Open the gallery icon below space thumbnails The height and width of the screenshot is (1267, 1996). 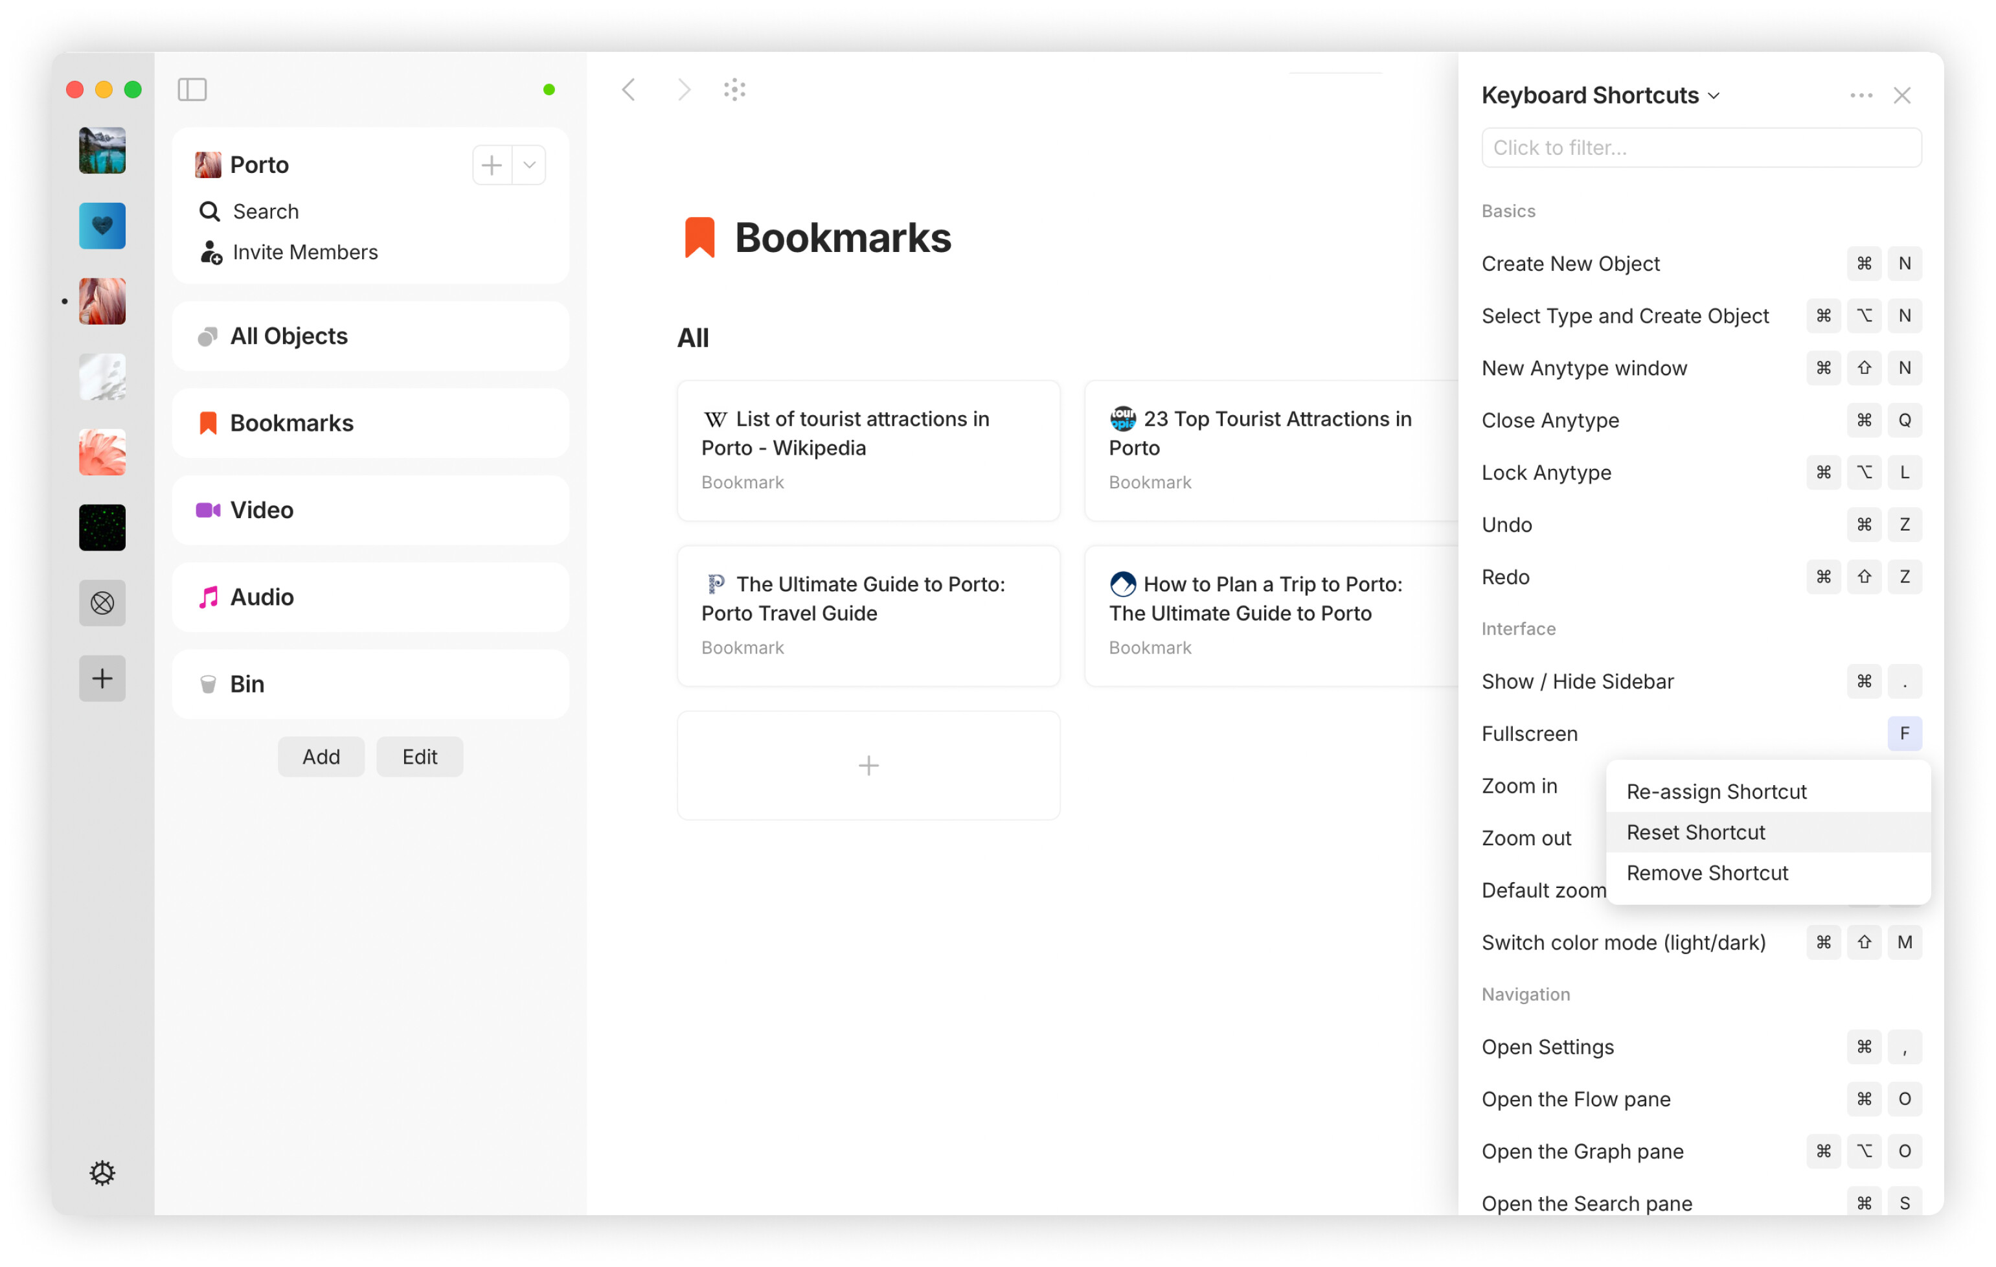(x=102, y=603)
